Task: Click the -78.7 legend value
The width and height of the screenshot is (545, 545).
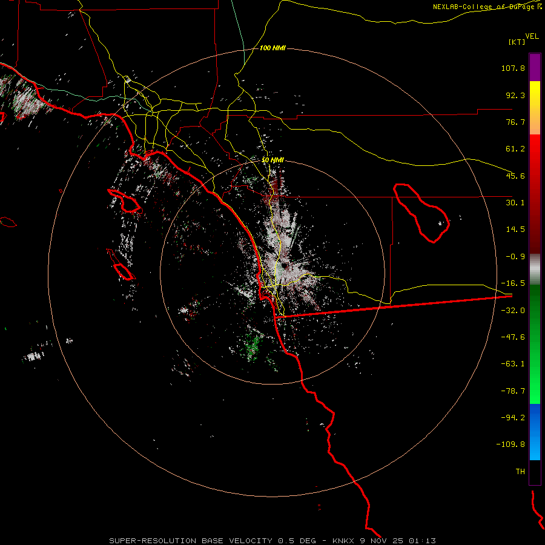Action: (x=513, y=391)
